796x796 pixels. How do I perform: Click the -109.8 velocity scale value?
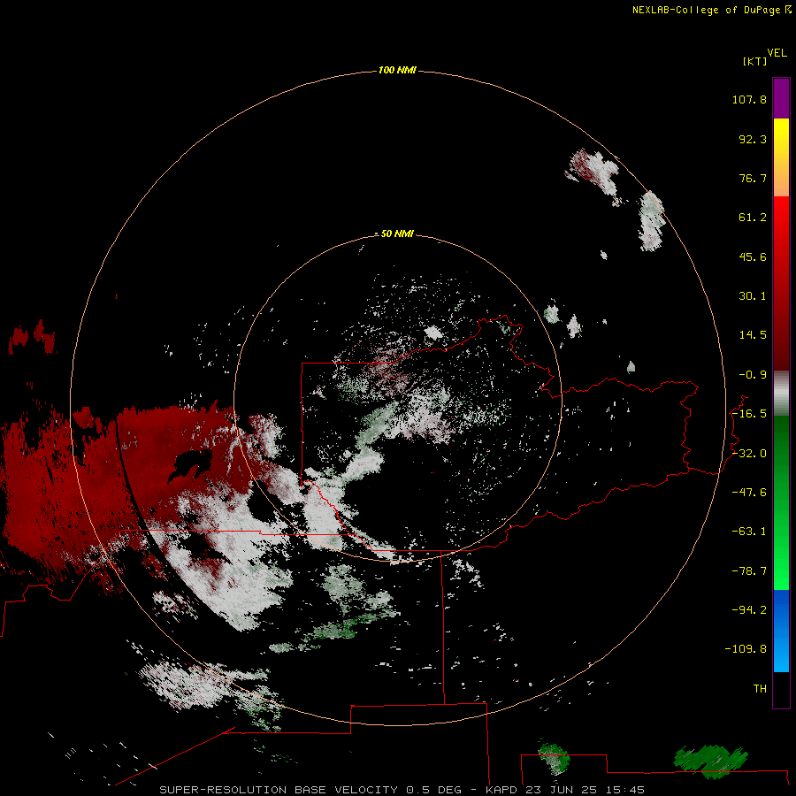(746, 649)
